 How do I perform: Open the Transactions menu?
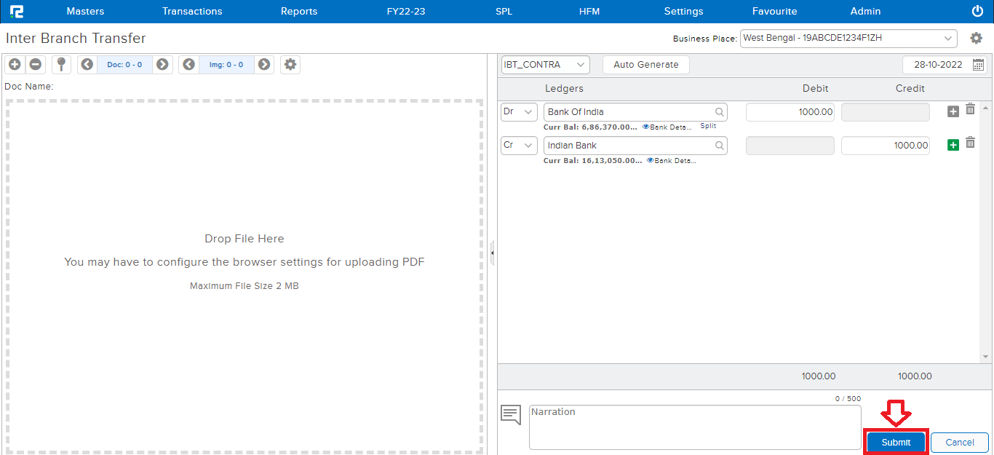(192, 11)
